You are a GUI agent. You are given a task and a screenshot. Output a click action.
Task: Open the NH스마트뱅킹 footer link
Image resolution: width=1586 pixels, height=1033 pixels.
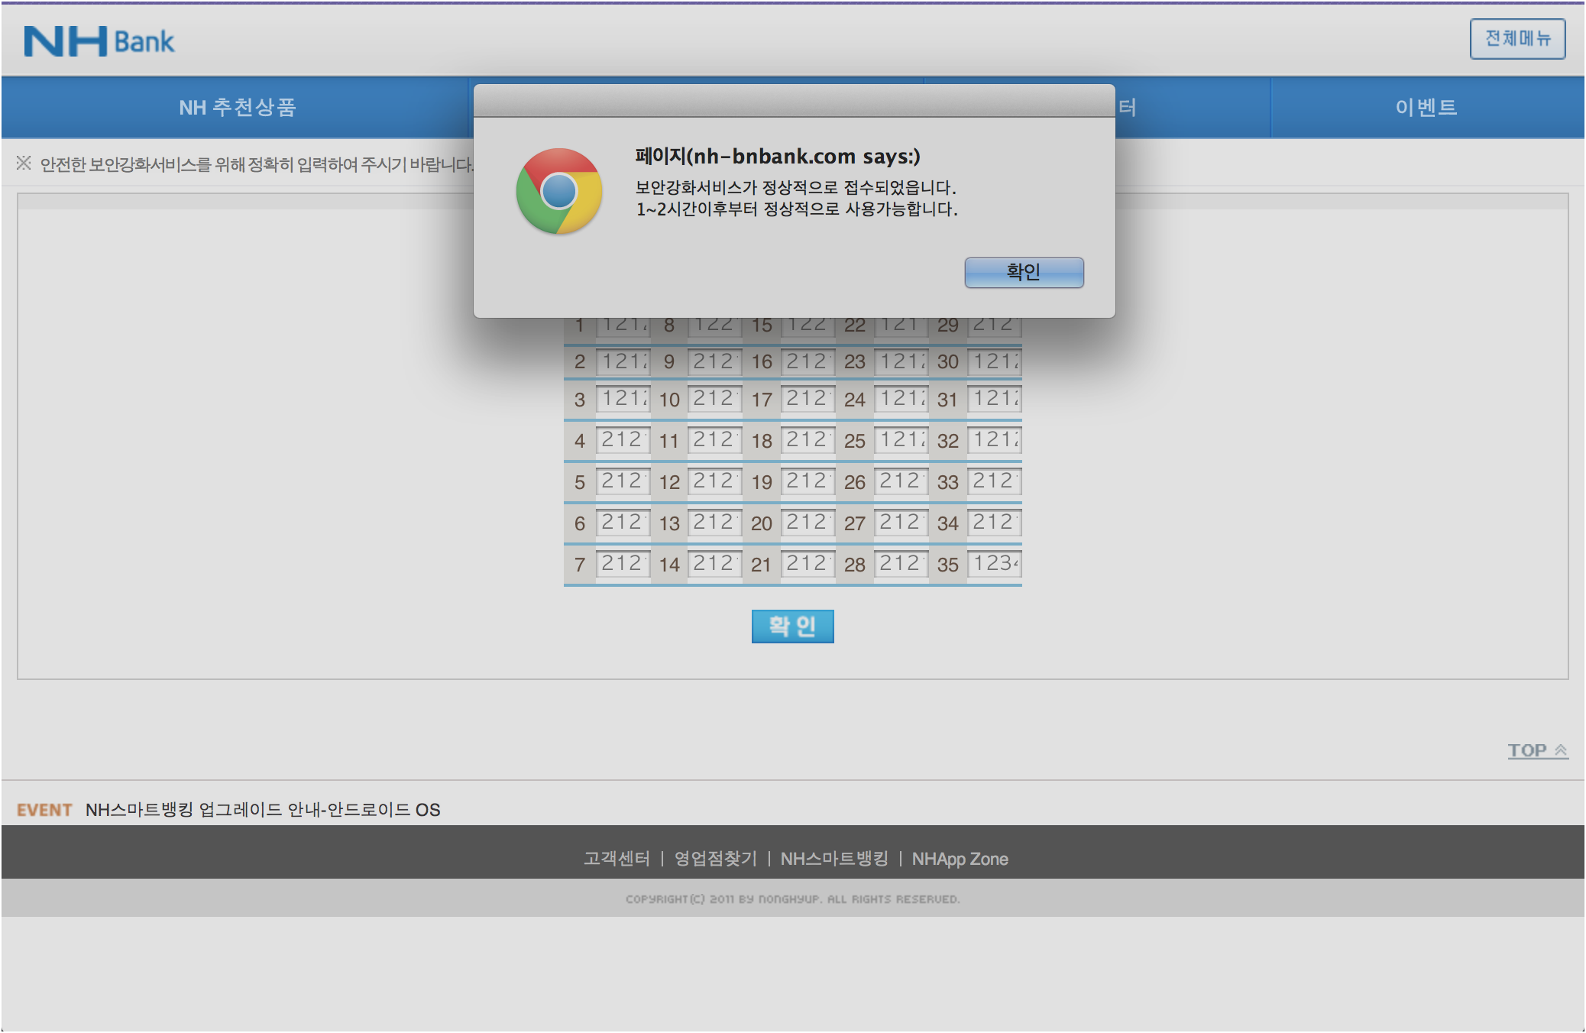(x=834, y=859)
